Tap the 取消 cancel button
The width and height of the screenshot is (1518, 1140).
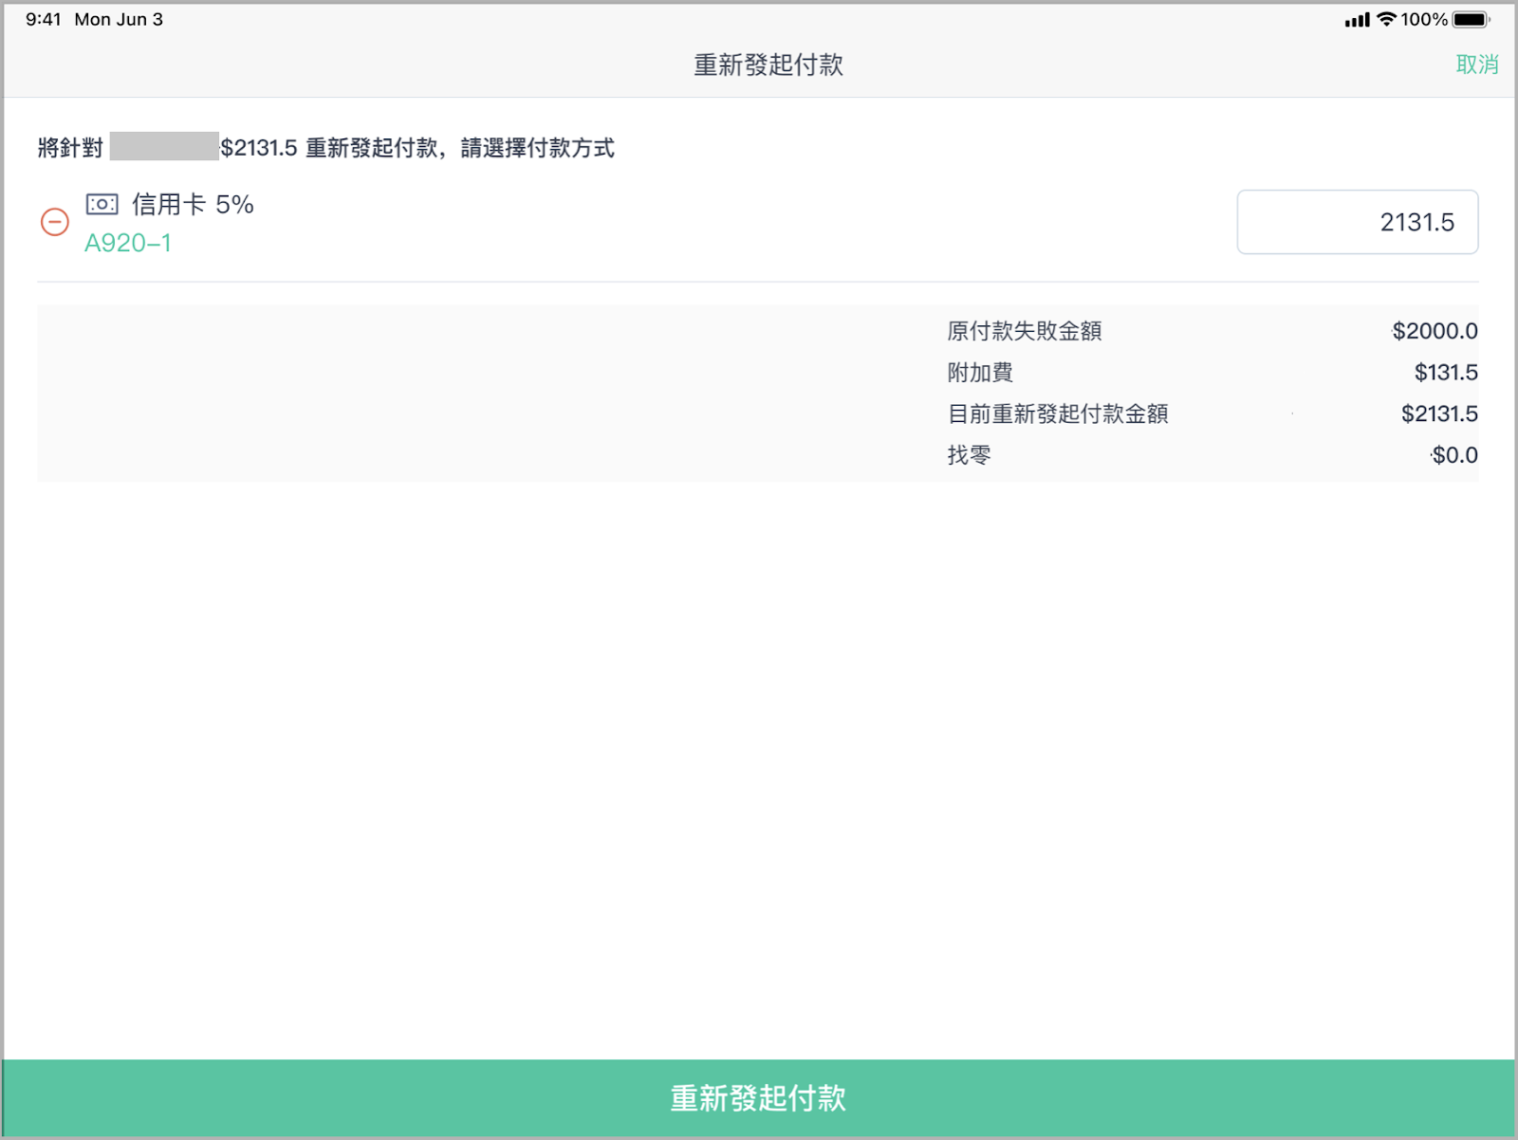tap(1476, 64)
